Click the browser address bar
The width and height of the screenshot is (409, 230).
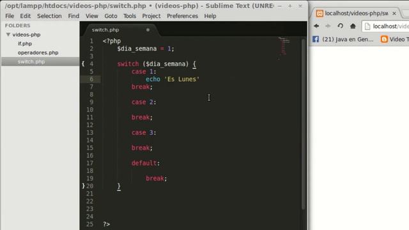385,26
